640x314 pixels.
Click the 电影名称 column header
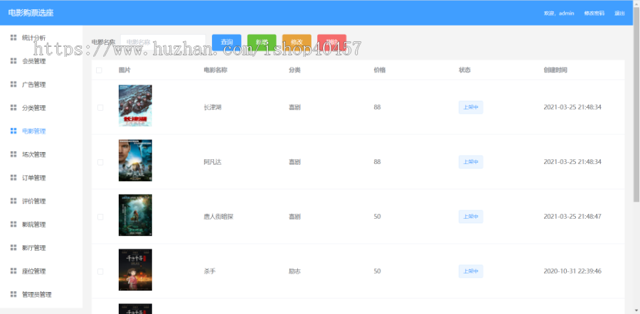[x=215, y=70]
